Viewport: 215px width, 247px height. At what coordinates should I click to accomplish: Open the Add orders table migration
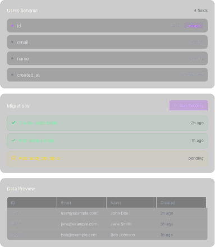tap(107, 141)
